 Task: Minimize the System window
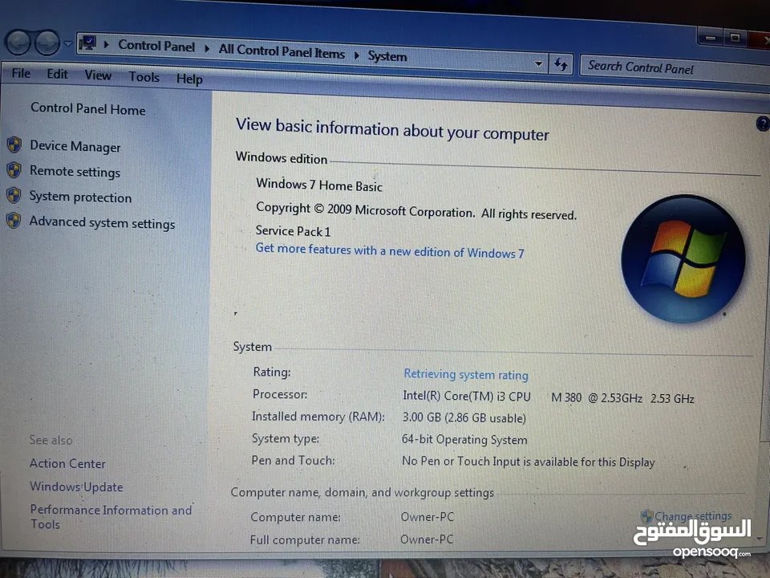pyautogui.click(x=710, y=38)
